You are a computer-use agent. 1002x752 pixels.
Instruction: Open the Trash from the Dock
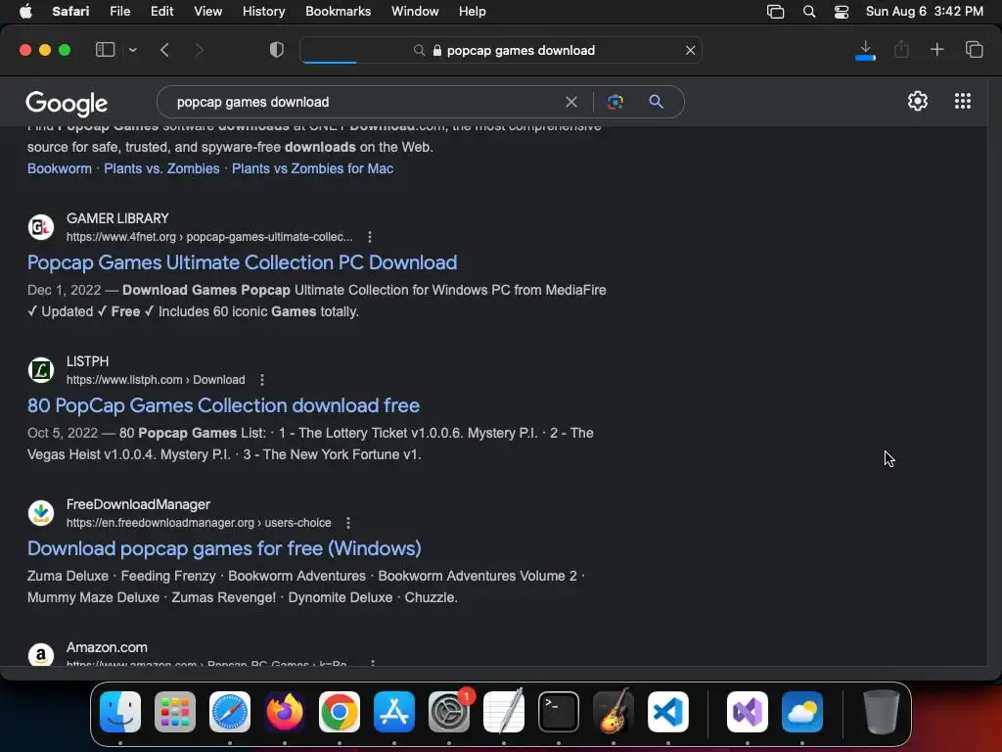coord(882,712)
